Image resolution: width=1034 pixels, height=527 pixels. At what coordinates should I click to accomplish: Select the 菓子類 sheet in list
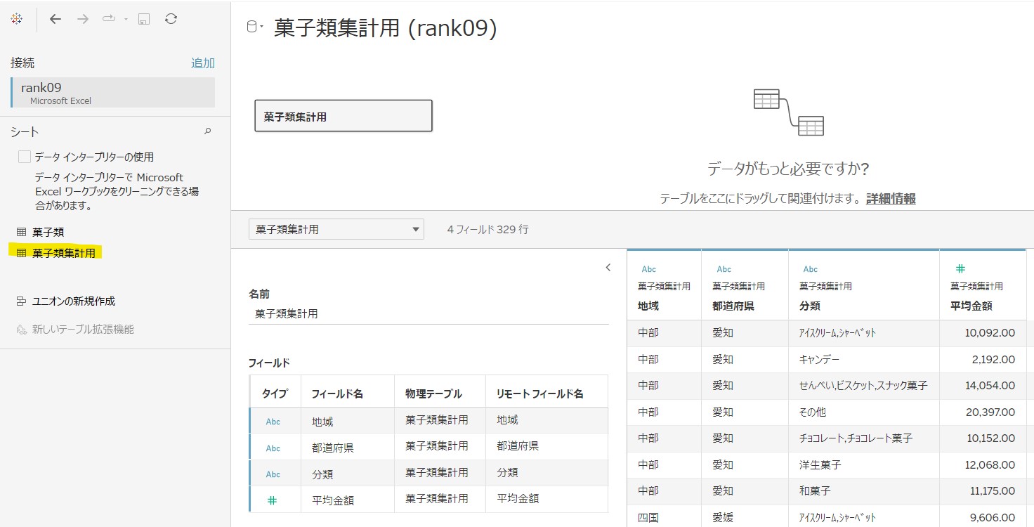click(x=48, y=232)
